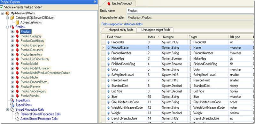
Task: Click the row selector arrow for ProductName
Action: pos(103,48)
